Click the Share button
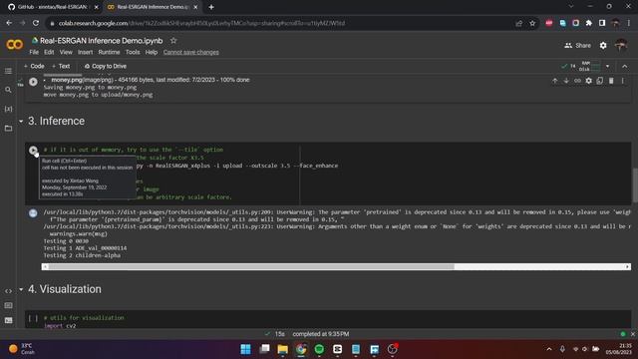The image size is (638, 359). [x=578, y=46]
